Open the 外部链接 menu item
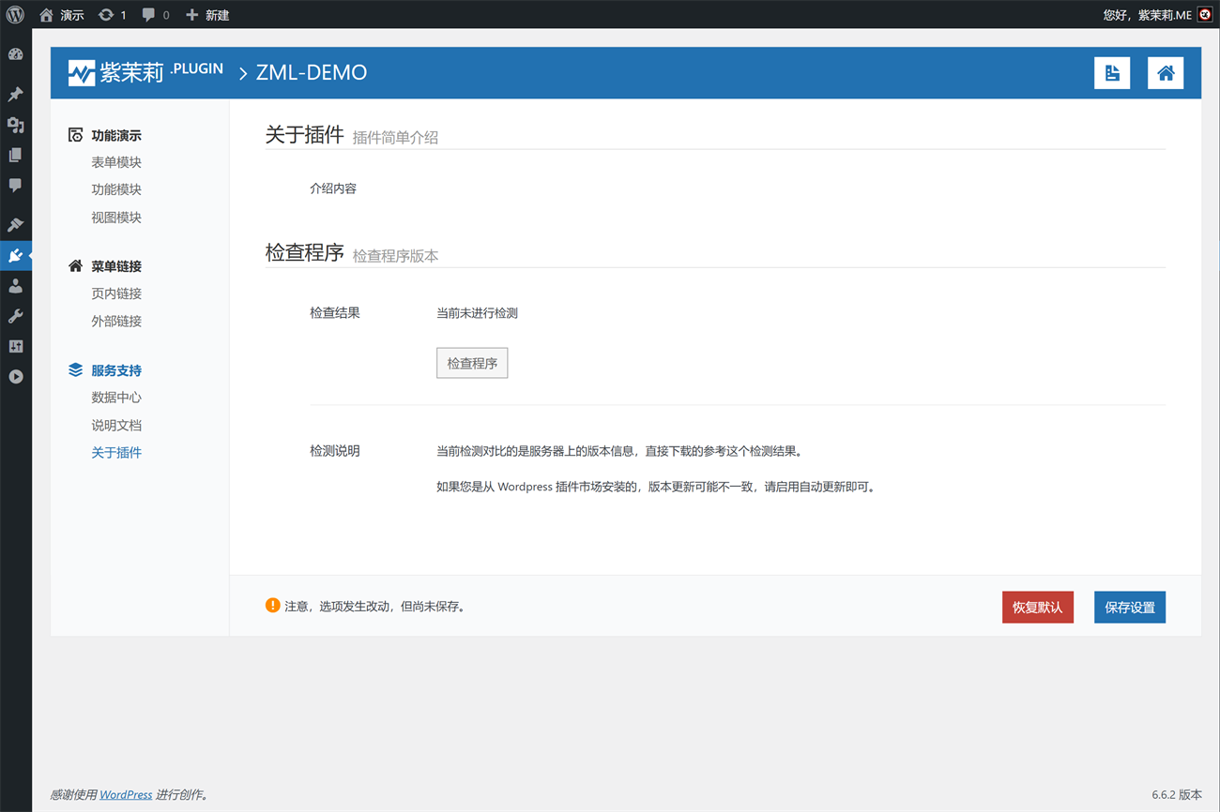This screenshot has height=812, width=1220. [x=116, y=321]
